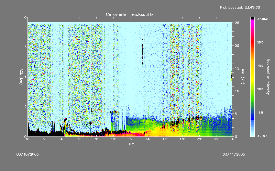Viewport: 275px width, 171px height.
Task: Click the 8 km tick label on left axis
Action: pos(25,17)
